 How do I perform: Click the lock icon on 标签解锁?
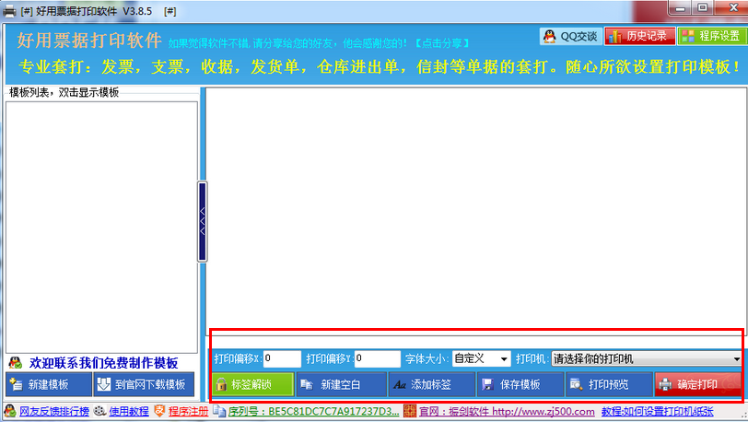coord(221,384)
